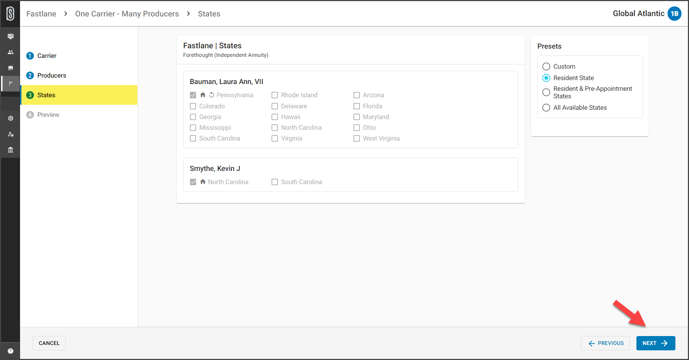Viewport: 689px width, 360px height.
Task: Click the Global Atlantic account name
Action: [x=639, y=14]
